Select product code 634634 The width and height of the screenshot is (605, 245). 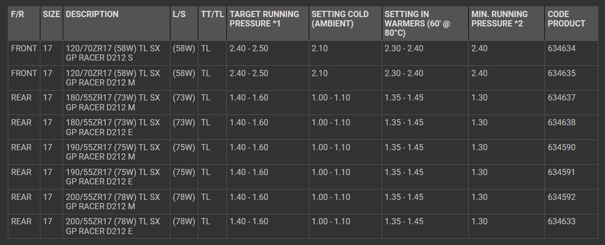(561, 49)
